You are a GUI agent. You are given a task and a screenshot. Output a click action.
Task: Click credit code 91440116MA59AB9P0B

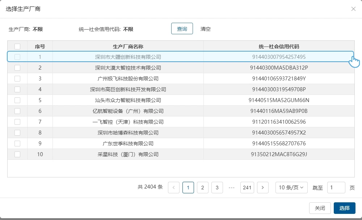click(x=279, y=111)
